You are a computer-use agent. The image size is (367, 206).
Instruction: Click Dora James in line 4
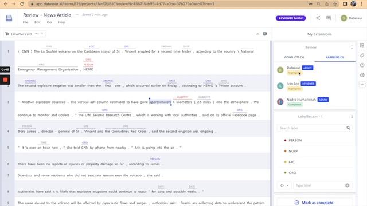click(x=27, y=131)
